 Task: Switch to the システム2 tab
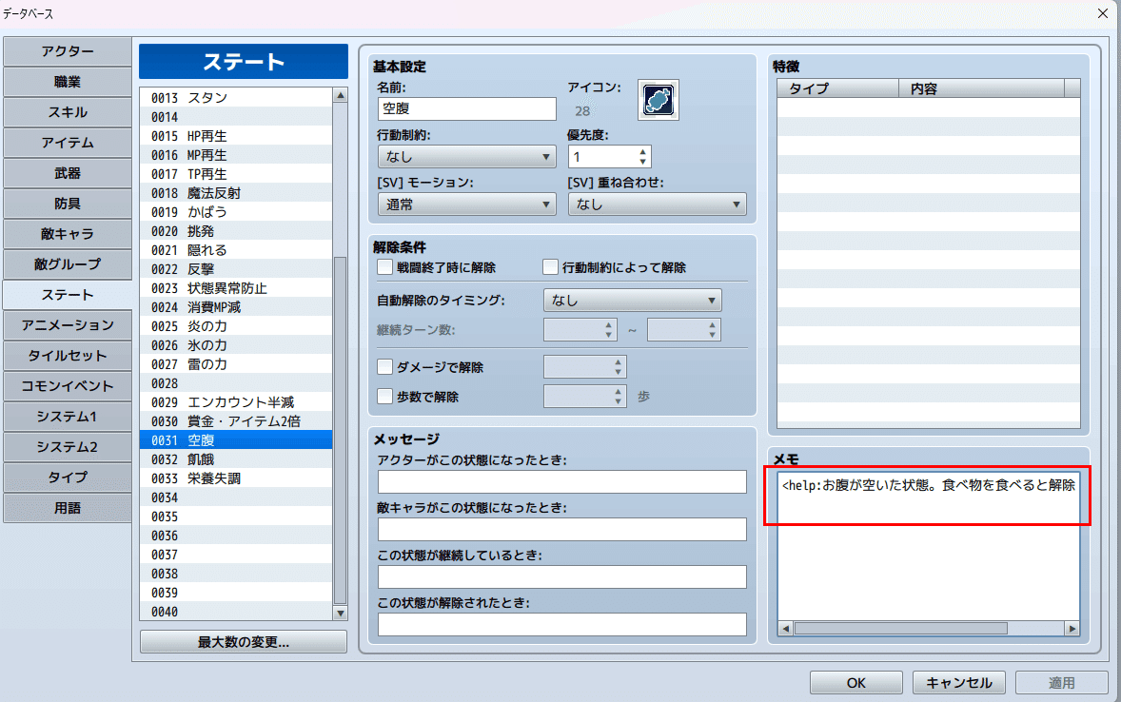[x=68, y=447]
